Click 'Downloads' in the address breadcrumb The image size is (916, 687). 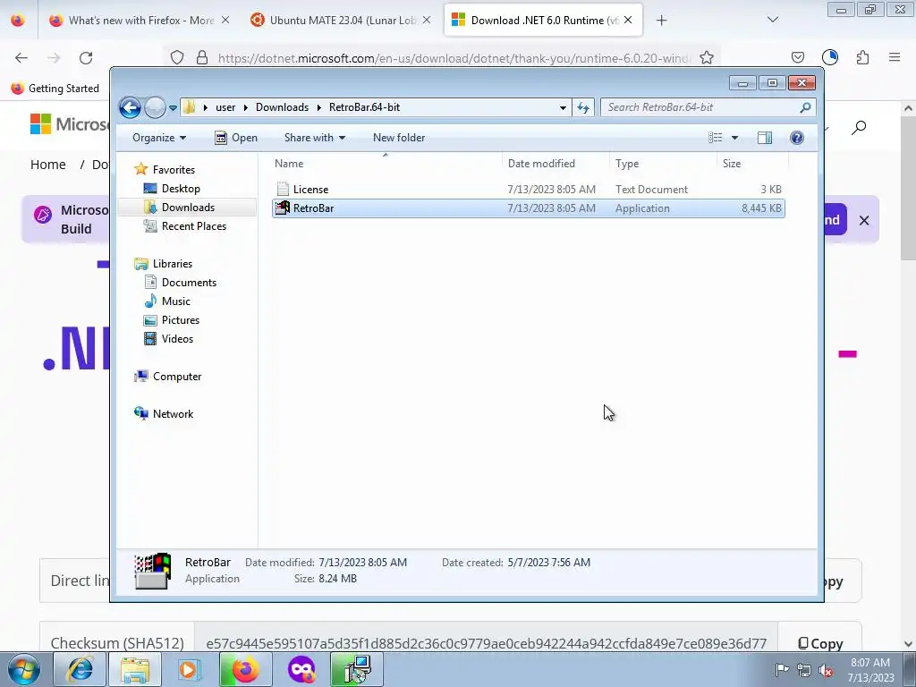tap(282, 107)
